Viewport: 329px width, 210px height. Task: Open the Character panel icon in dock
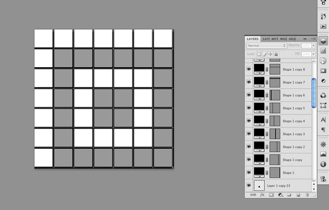(323, 120)
